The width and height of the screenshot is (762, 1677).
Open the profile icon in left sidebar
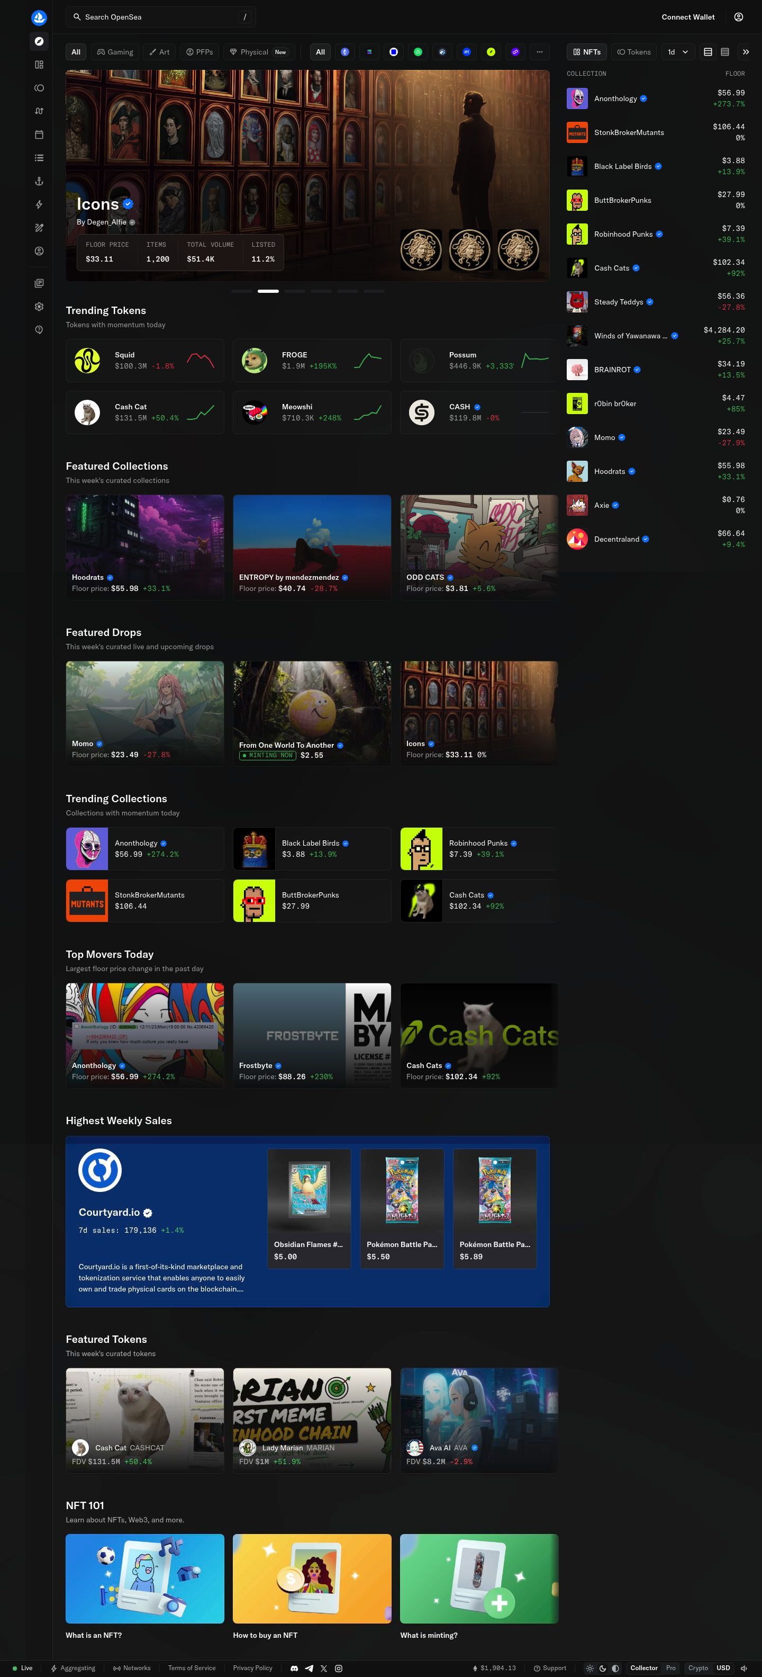coord(39,252)
